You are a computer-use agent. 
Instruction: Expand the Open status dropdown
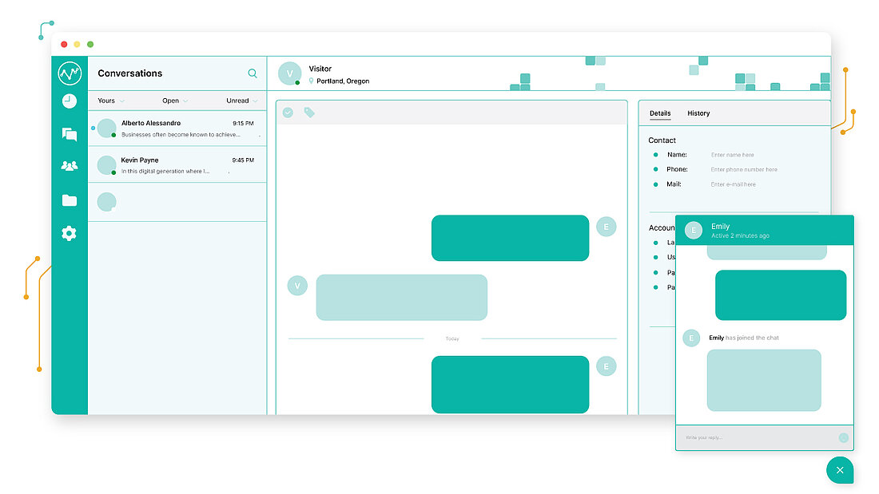tap(175, 101)
